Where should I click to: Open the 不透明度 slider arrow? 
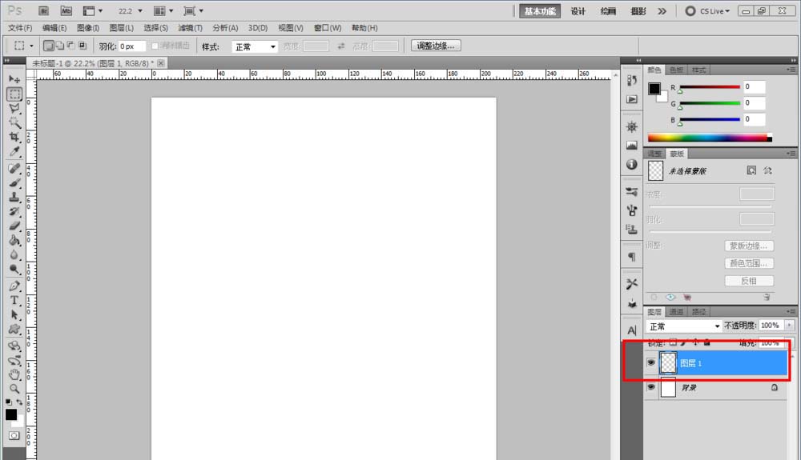pyautogui.click(x=789, y=326)
